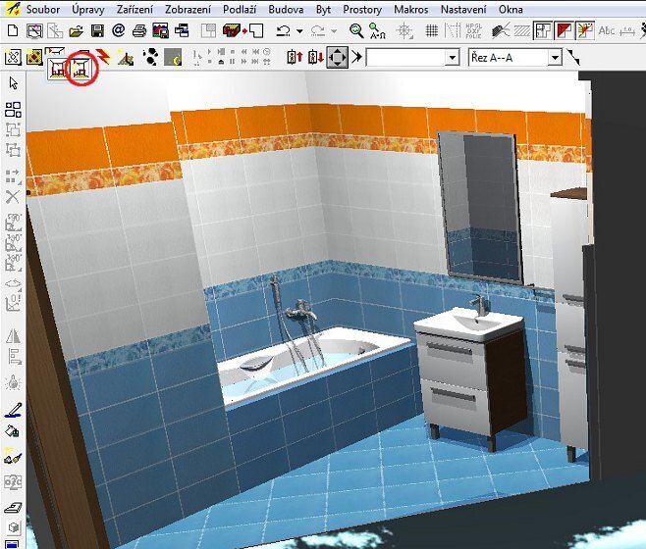Open the Nastavení menu
Screen dimensions: 646x549
point(463,9)
